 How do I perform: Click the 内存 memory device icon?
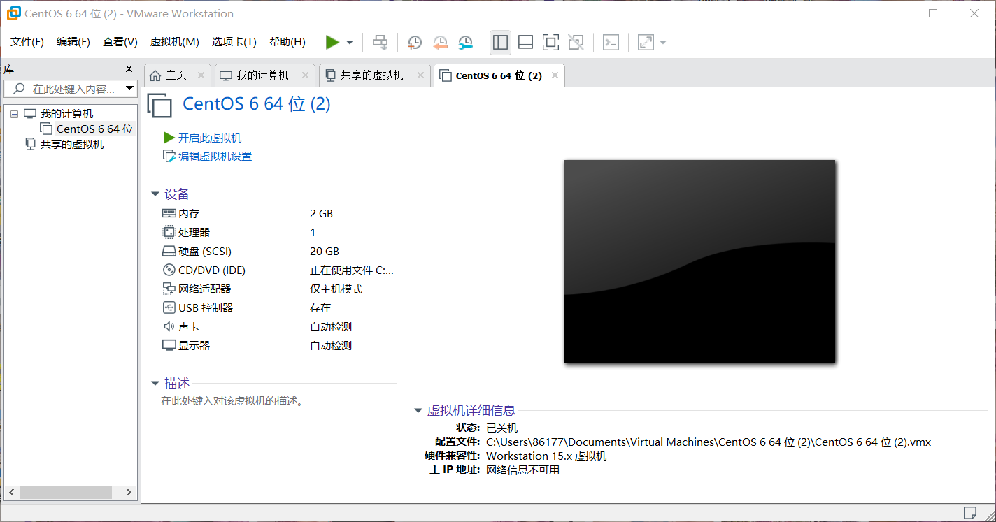coord(169,213)
